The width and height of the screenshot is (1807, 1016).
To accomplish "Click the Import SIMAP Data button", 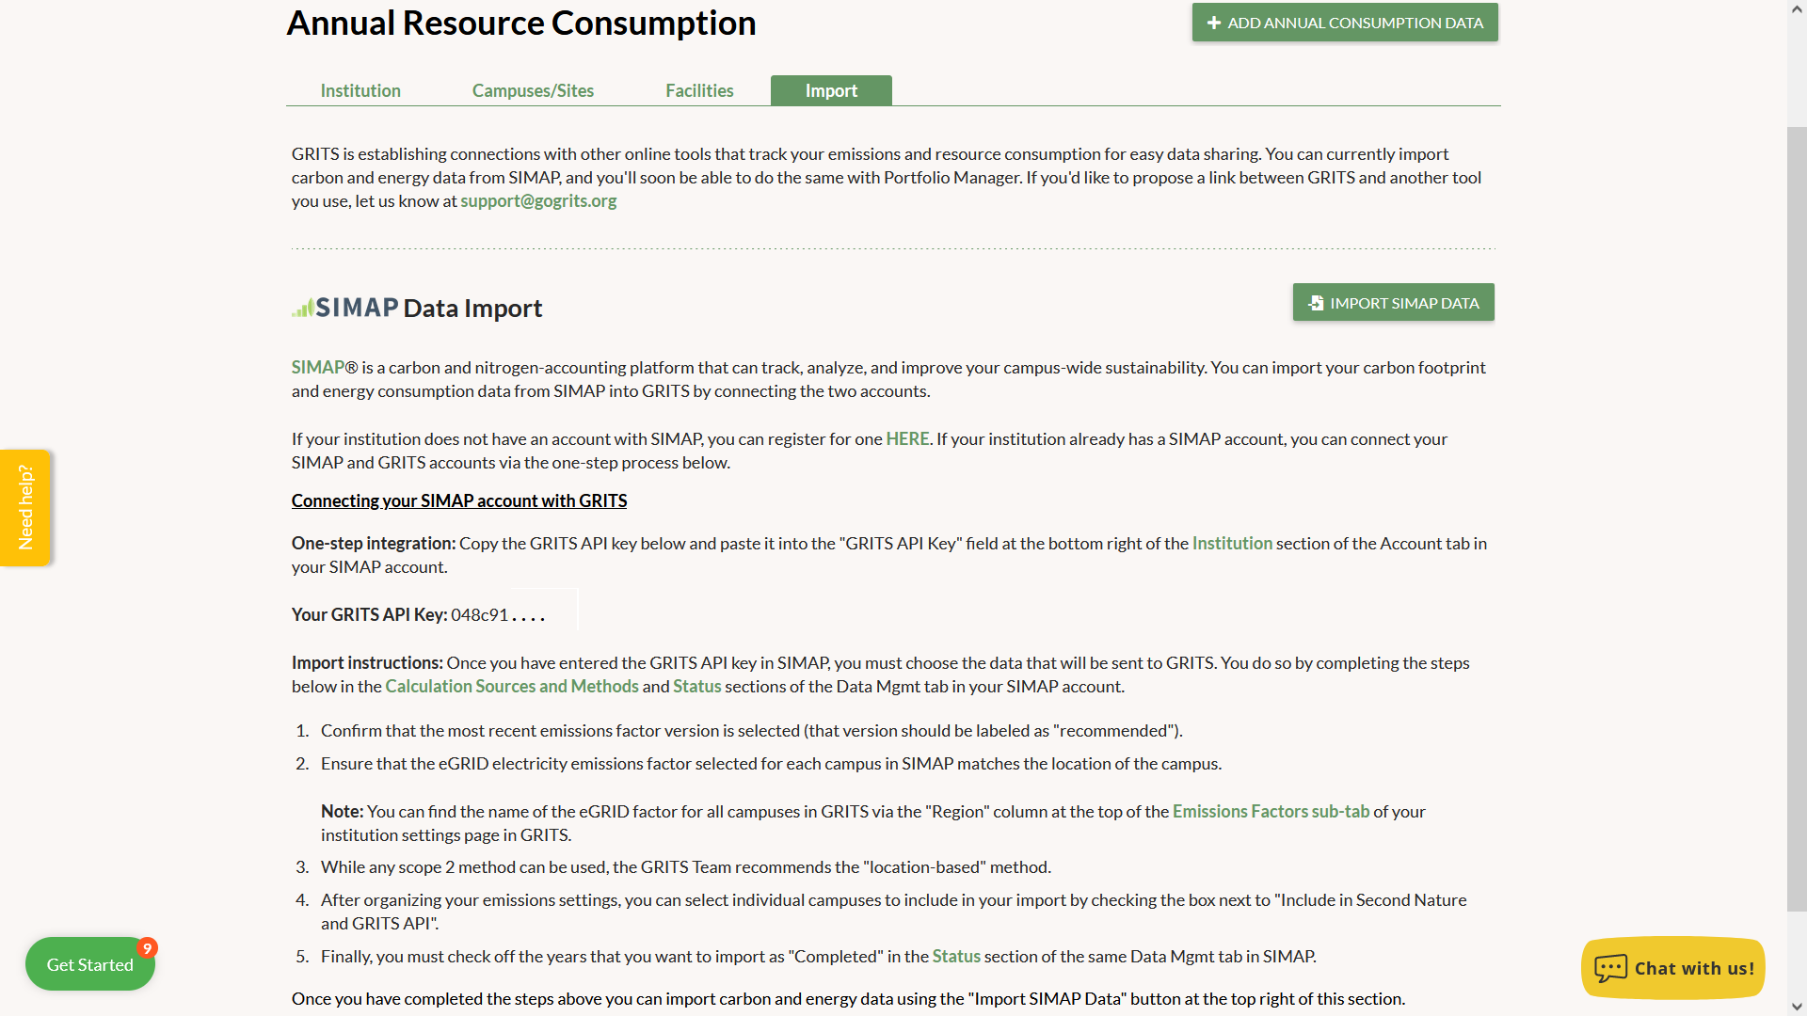I will tap(1393, 303).
